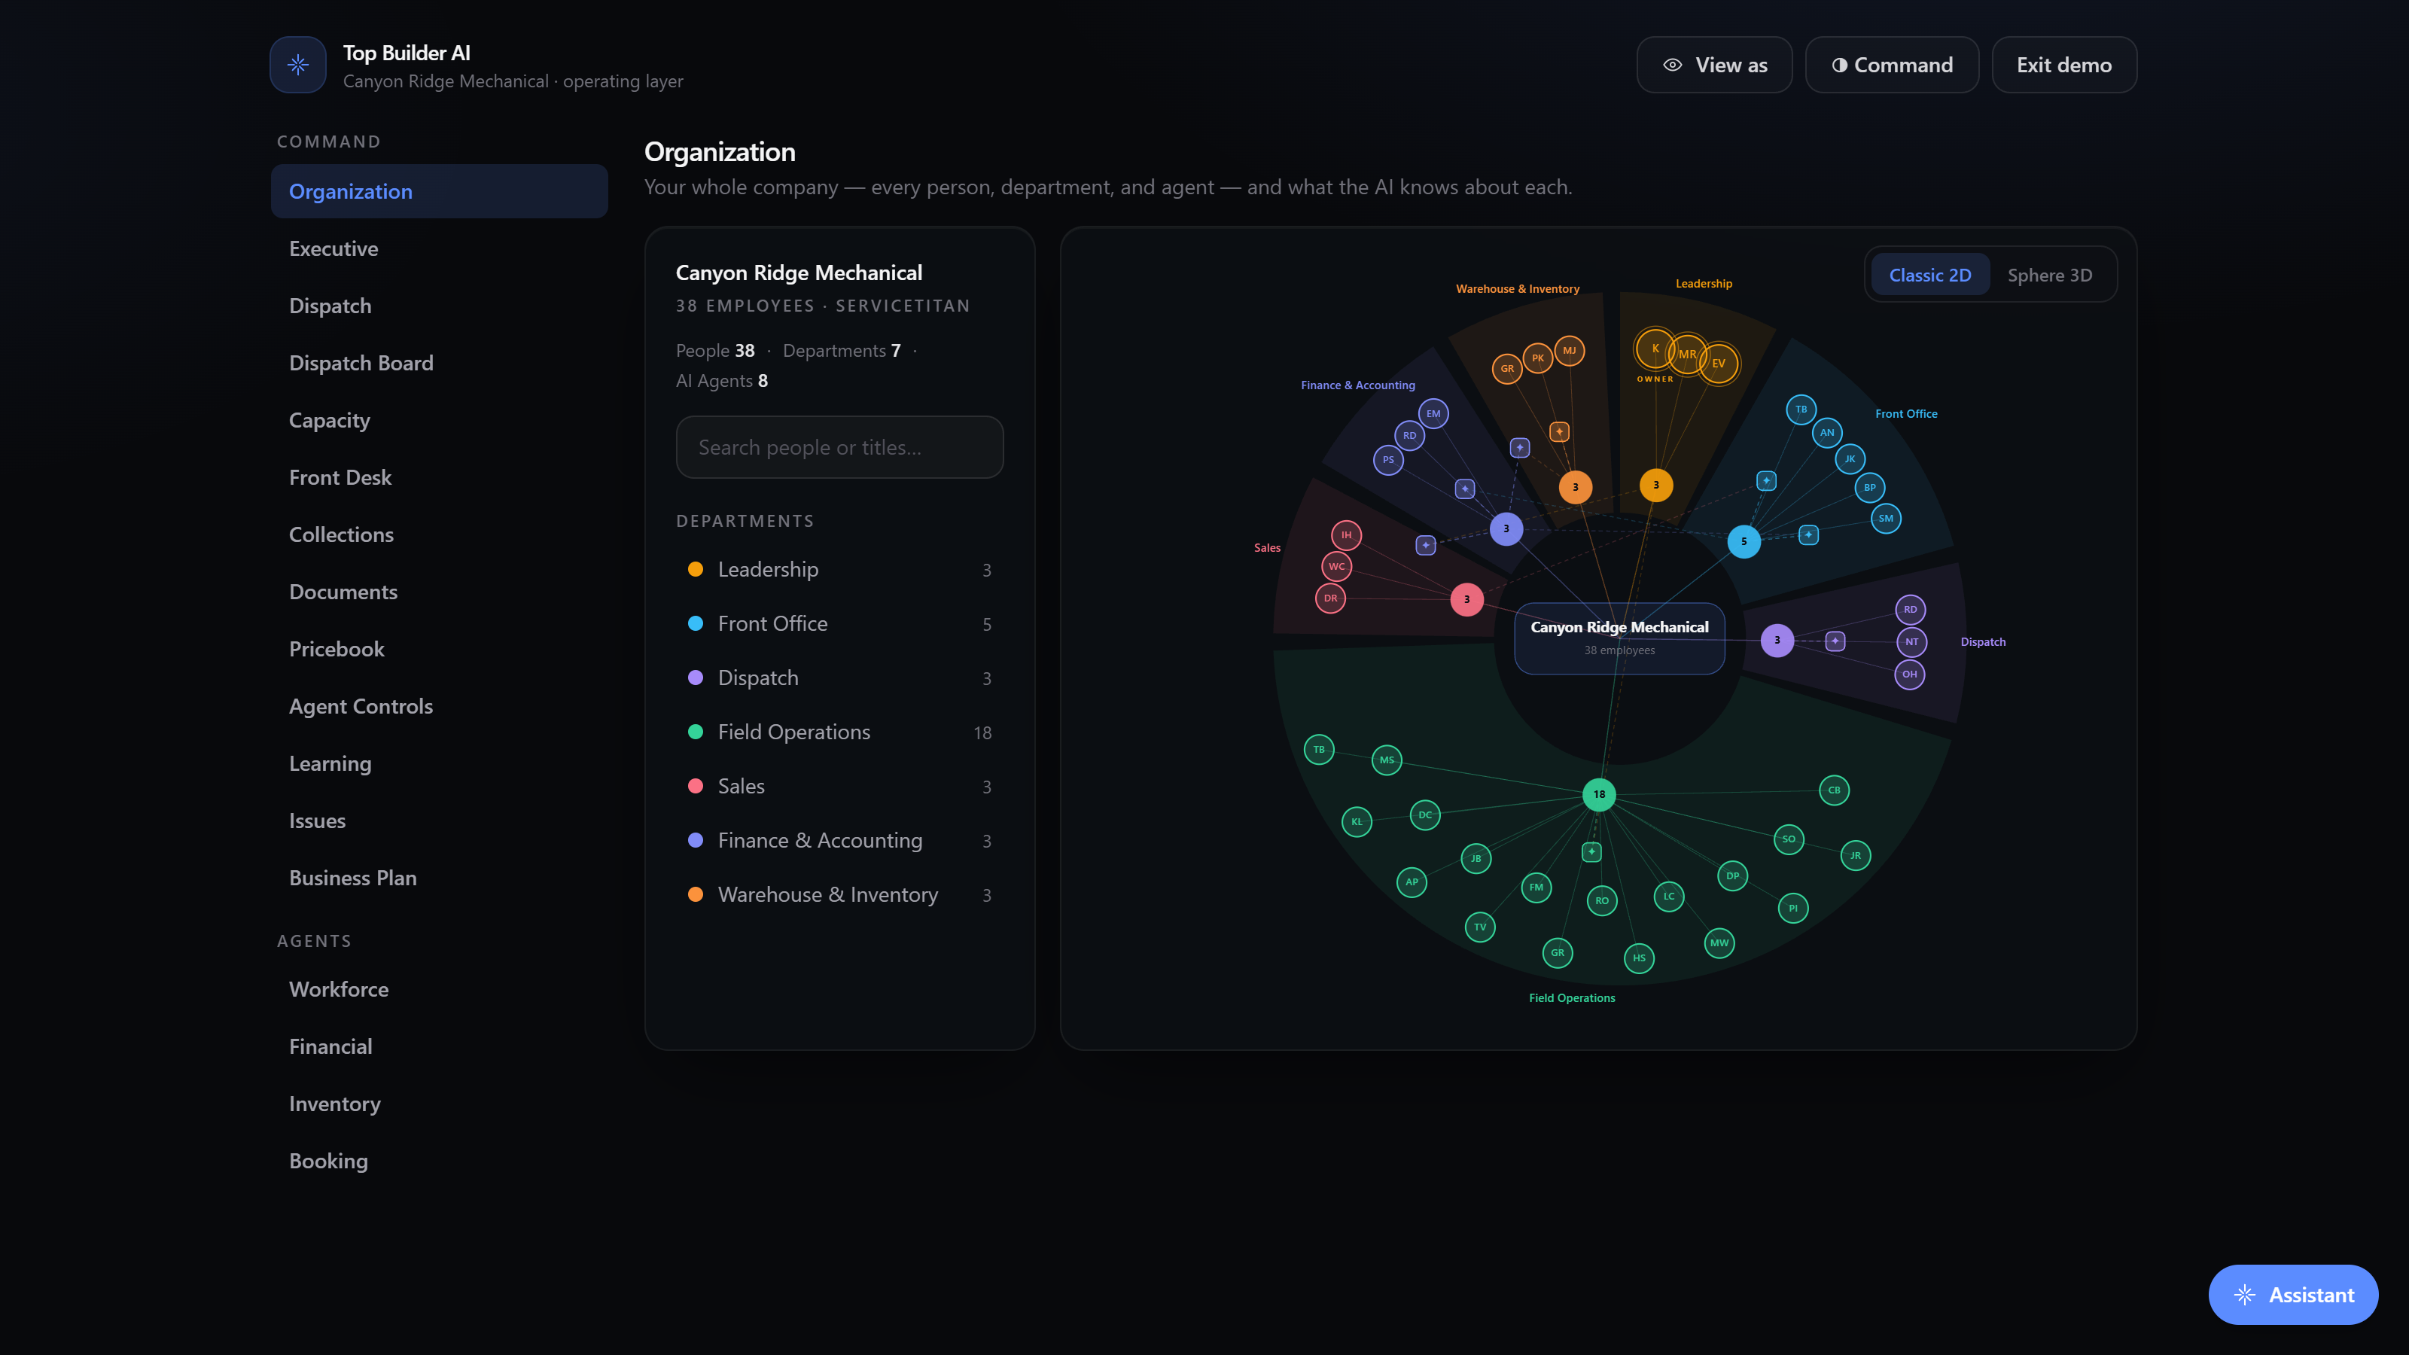
Task: Select the Front Office department row
Action: pos(839,624)
